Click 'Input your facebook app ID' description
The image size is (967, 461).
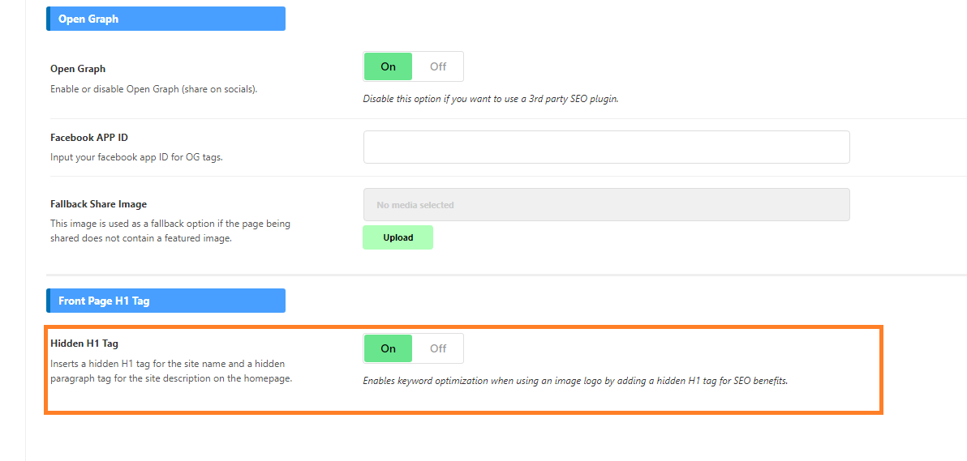[136, 157]
